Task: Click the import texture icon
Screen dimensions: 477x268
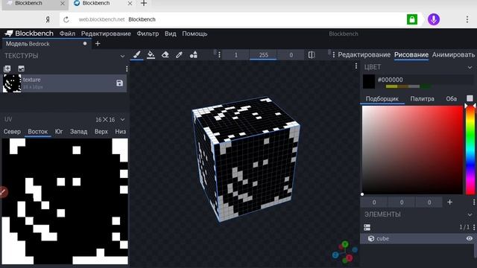Action: (x=21, y=68)
